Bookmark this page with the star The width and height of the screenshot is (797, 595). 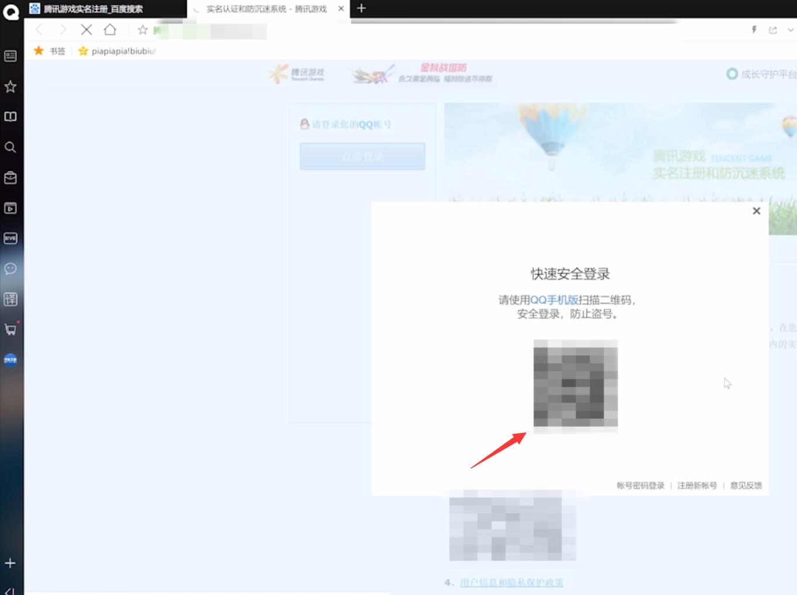[142, 30]
